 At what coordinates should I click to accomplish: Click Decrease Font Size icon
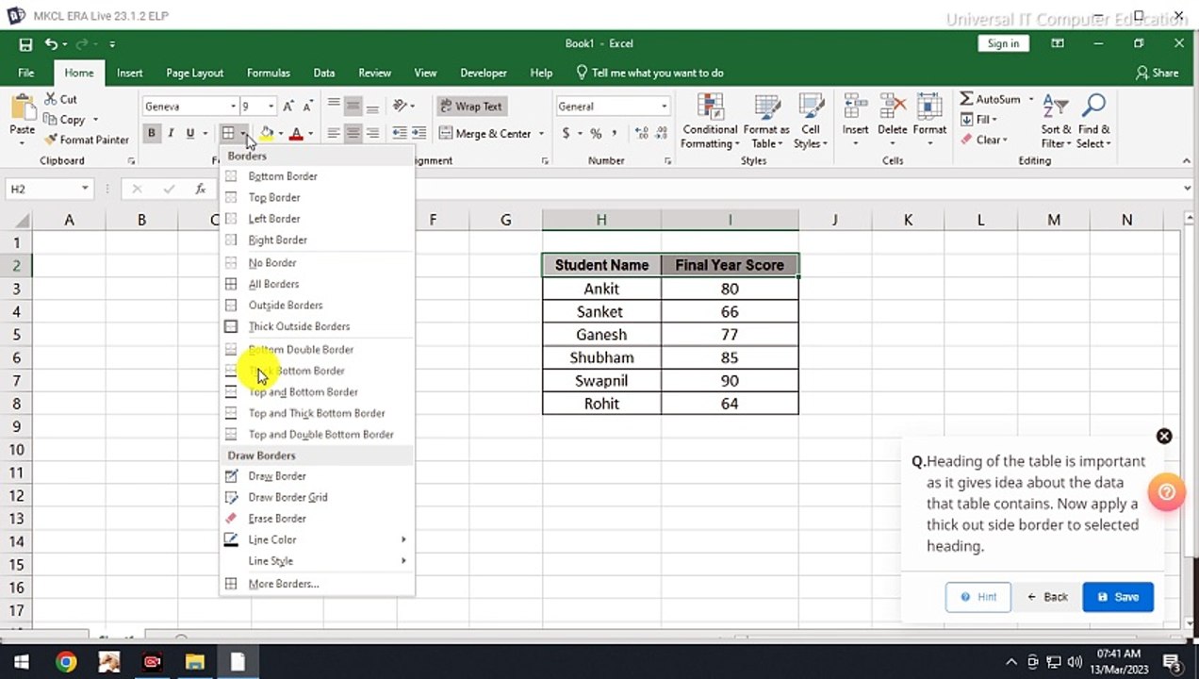pyautogui.click(x=308, y=107)
